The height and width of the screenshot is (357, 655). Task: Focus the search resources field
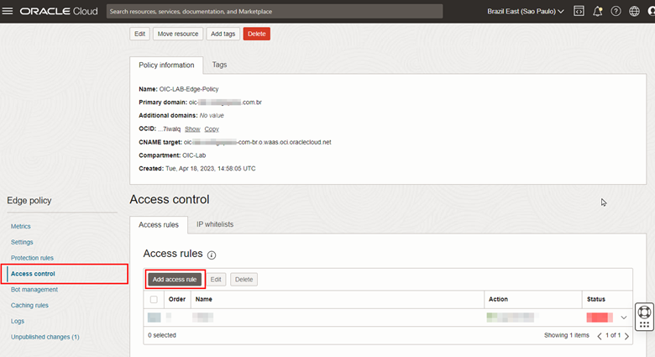click(x=275, y=11)
